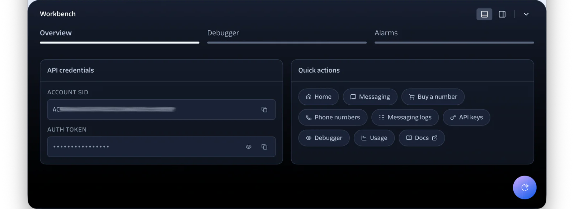Select Buy a number quick action
574x209 pixels.
click(433, 97)
